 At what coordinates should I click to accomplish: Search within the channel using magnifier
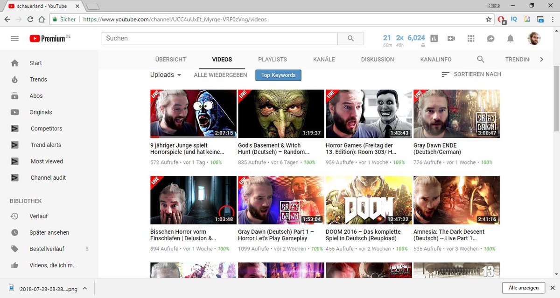tap(481, 59)
